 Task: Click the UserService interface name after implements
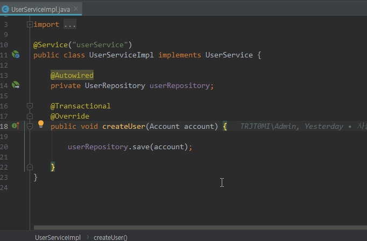[x=229, y=55]
